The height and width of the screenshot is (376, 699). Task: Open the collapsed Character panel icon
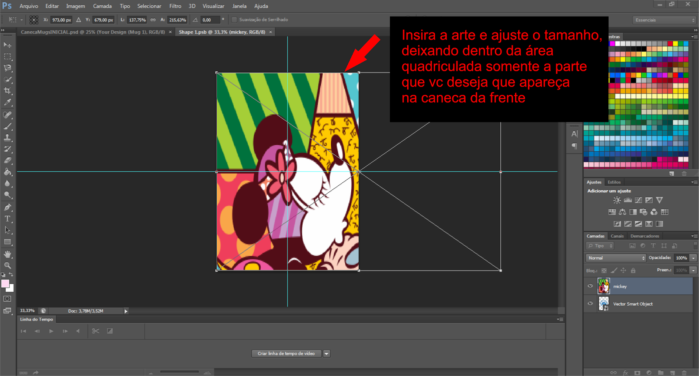[574, 134]
